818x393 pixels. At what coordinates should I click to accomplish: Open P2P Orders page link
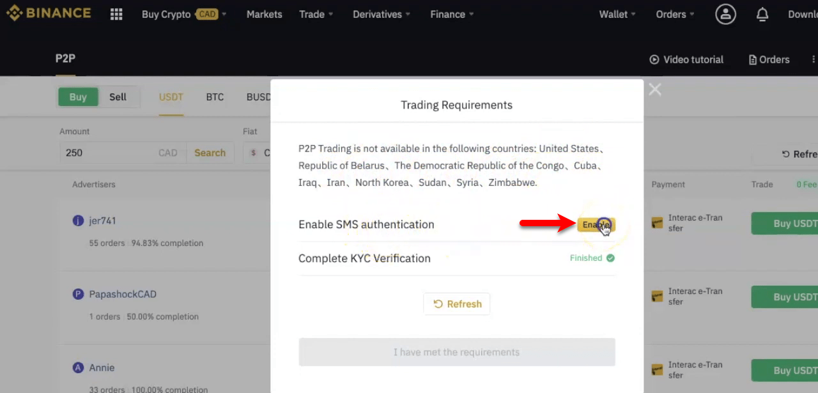pos(769,59)
